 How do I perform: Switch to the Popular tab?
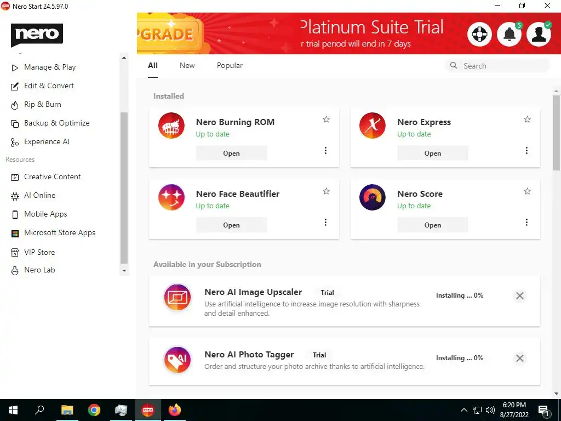click(x=230, y=66)
